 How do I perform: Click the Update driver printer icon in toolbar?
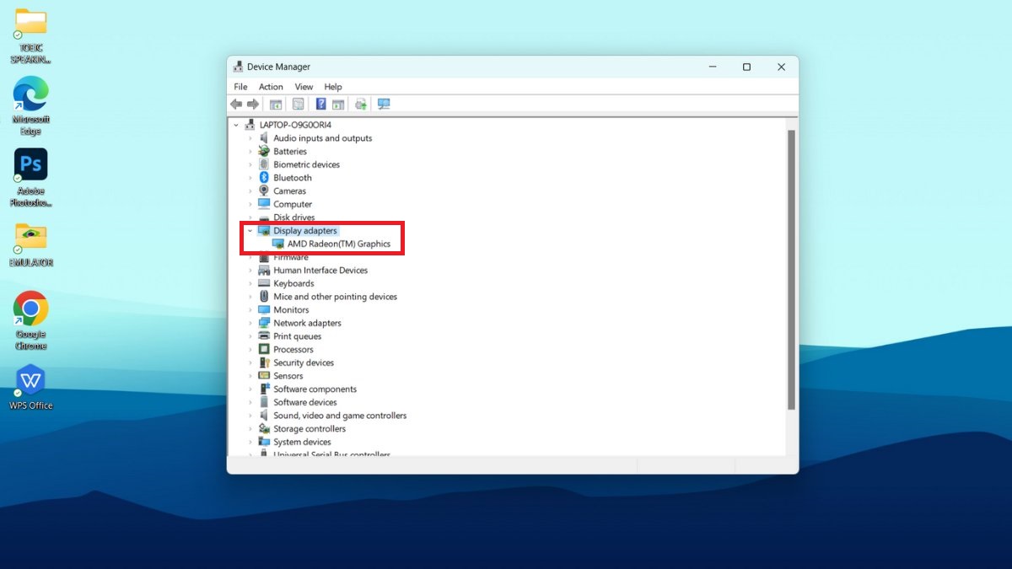pos(361,105)
